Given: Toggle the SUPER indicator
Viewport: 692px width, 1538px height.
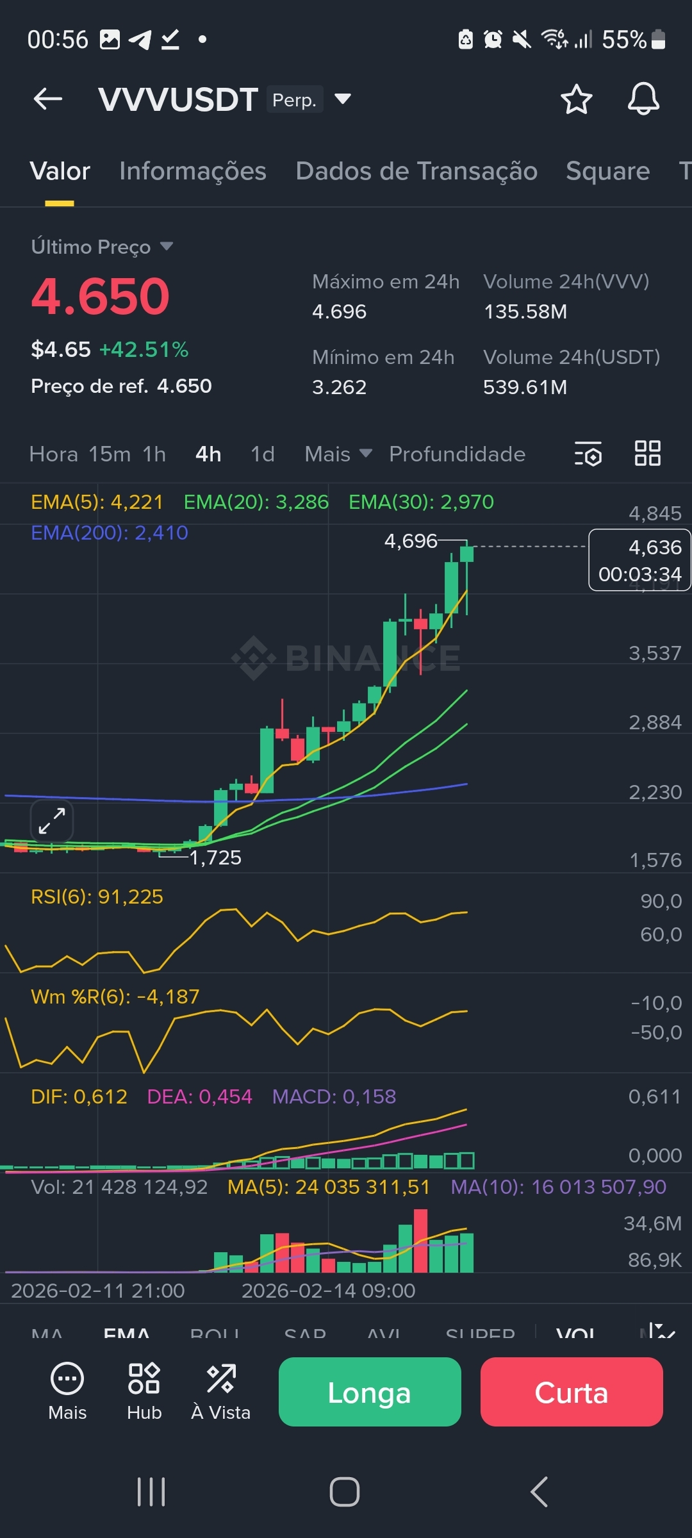Looking at the screenshot, I should pos(481,1333).
